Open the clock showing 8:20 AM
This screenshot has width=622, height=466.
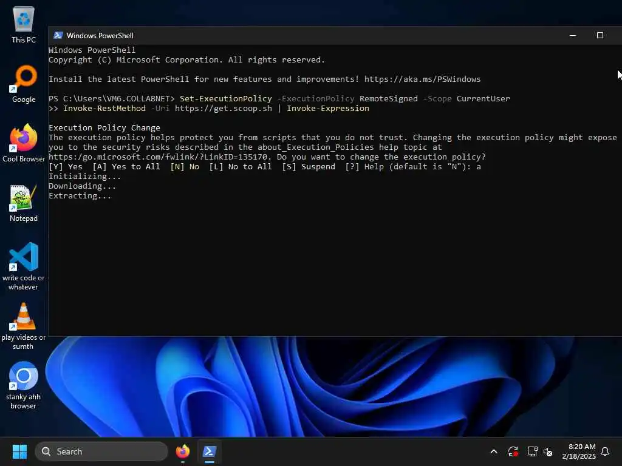click(579, 451)
